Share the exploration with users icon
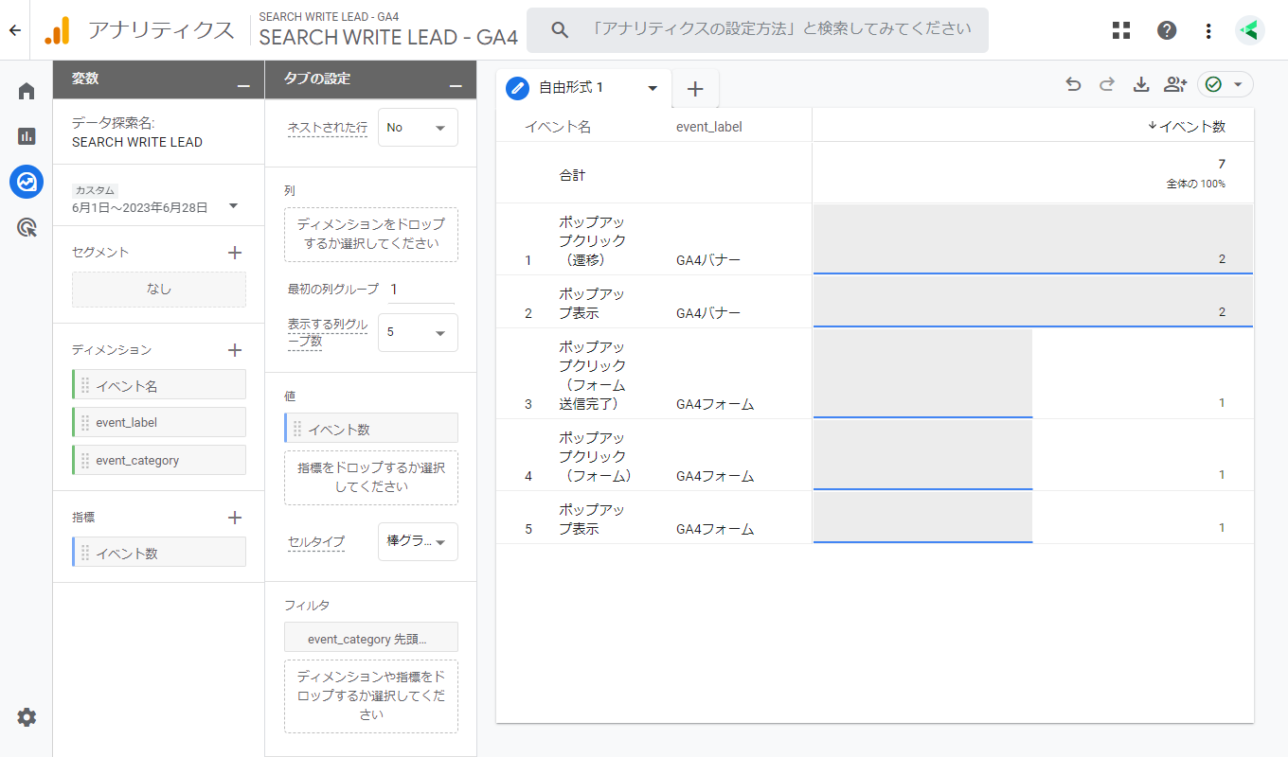Image resolution: width=1288 pixels, height=757 pixels. pos(1175,85)
